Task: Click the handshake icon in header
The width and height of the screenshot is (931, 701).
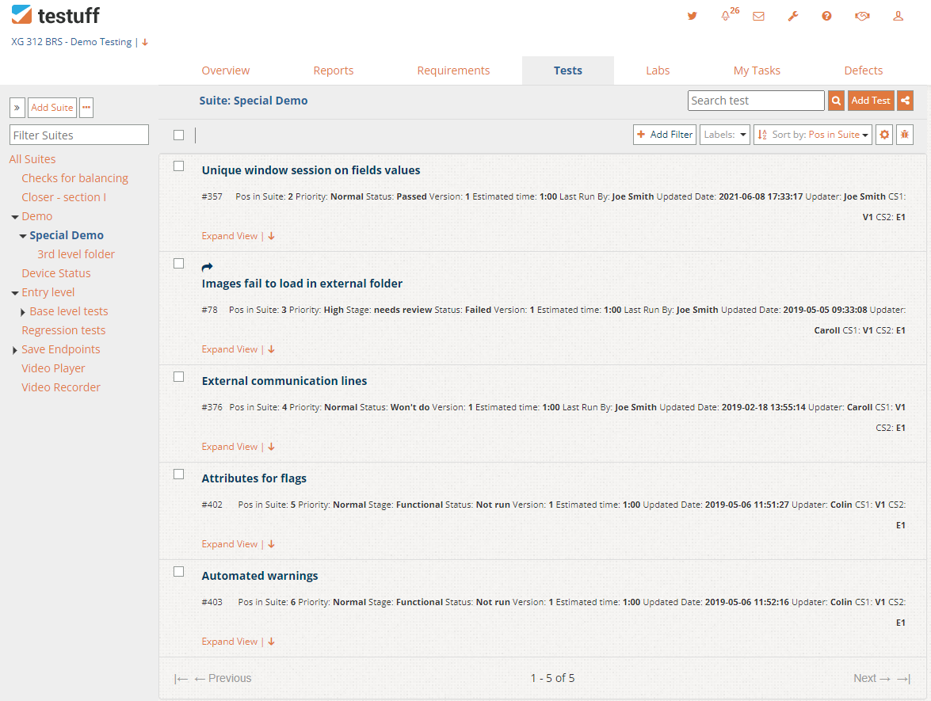Action: [862, 16]
